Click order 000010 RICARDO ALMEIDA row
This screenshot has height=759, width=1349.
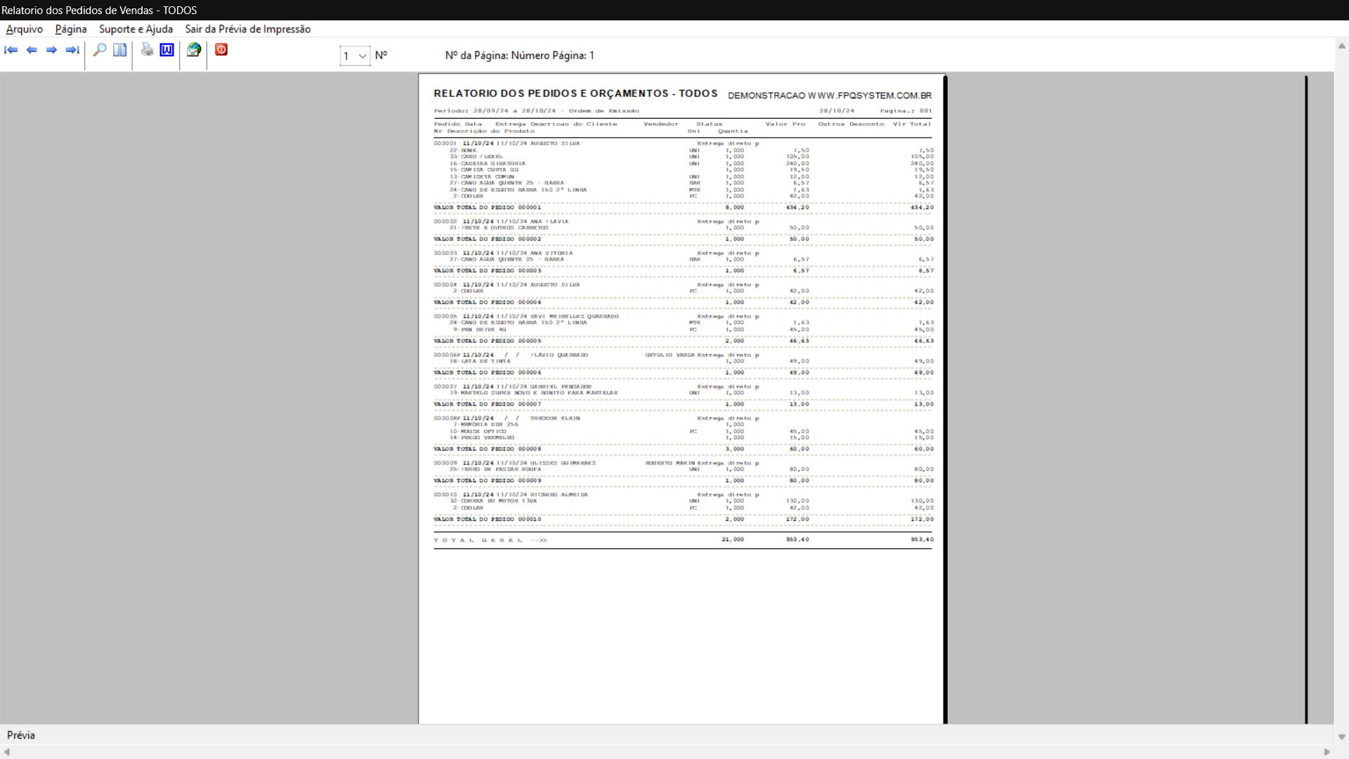tap(597, 495)
